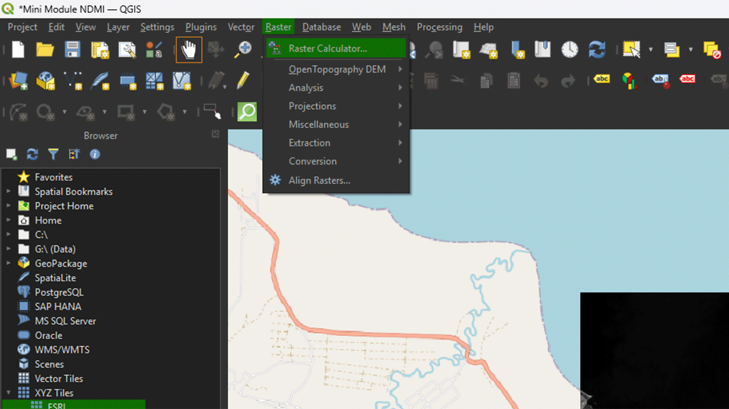729x409 pixels.
Task: Enable Browser properties info widget
Action: (95, 154)
